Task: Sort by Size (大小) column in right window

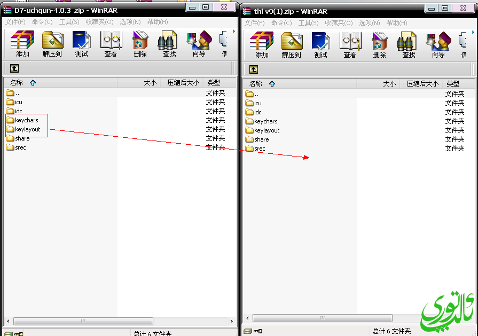Action: pos(389,84)
